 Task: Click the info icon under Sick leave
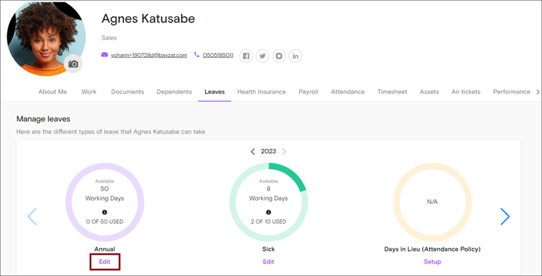269,212
